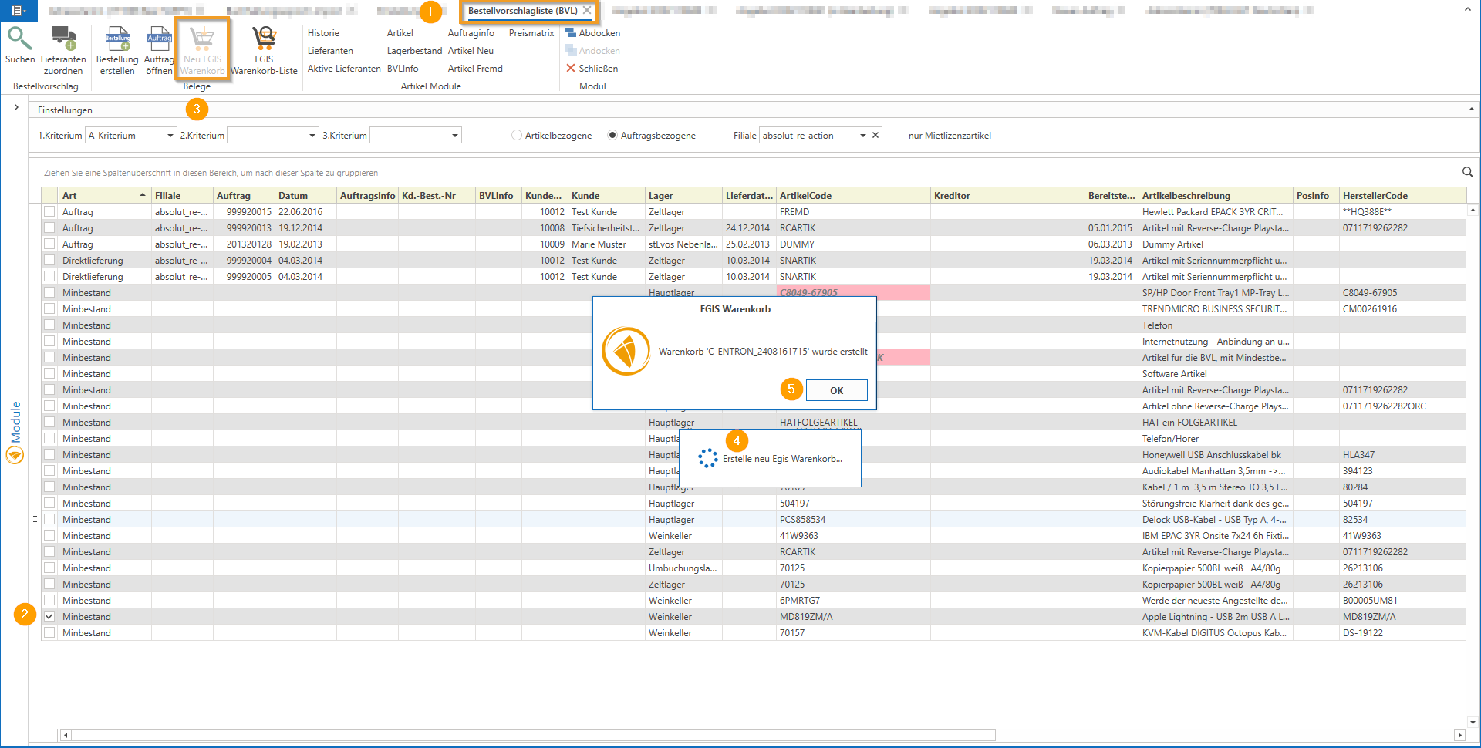Screen dimensions: 1481x748
Task: Open the 1.Kriterium dropdown
Action: pyautogui.click(x=170, y=136)
